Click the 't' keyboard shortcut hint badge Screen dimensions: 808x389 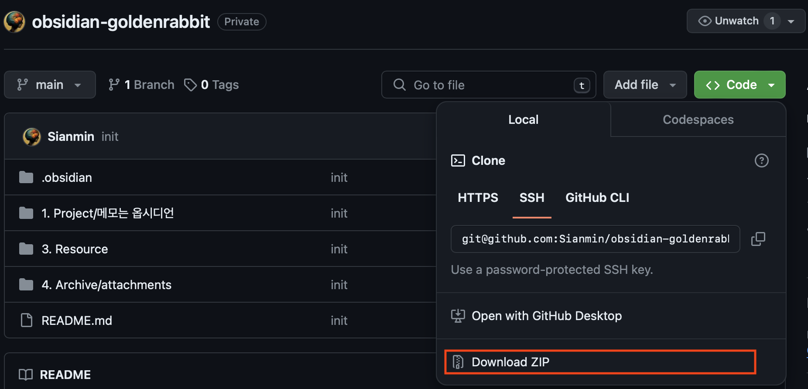(x=582, y=85)
